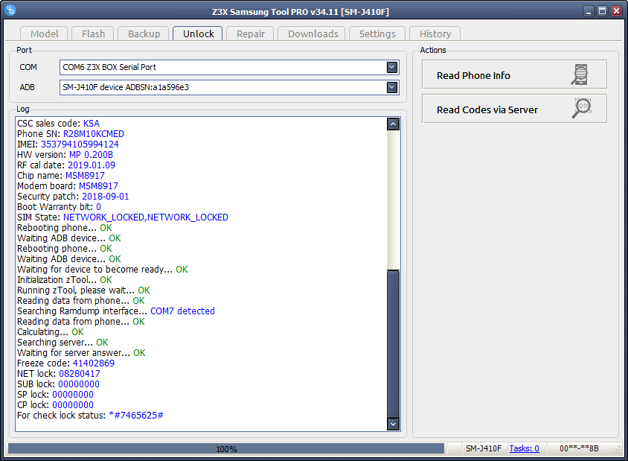Click the RF cal date 2019.01.09
This screenshot has height=461, width=628.
(x=92, y=165)
